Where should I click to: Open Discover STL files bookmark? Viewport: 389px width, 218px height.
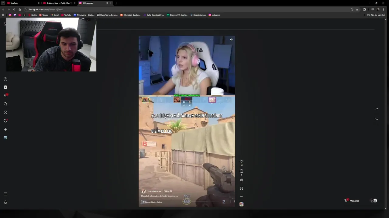tap(177, 15)
